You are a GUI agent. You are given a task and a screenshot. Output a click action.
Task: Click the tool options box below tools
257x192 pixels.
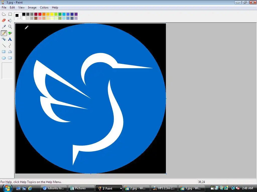tap(7, 71)
